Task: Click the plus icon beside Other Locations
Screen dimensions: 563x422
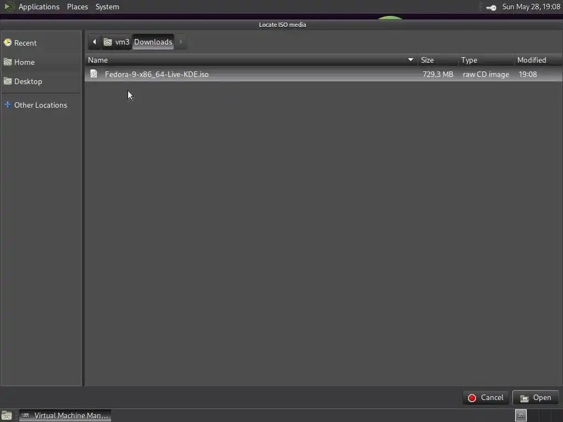Action: pos(8,105)
